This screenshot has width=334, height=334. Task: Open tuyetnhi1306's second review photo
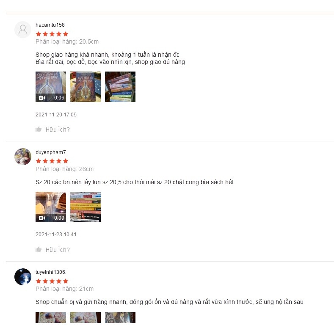(86, 317)
